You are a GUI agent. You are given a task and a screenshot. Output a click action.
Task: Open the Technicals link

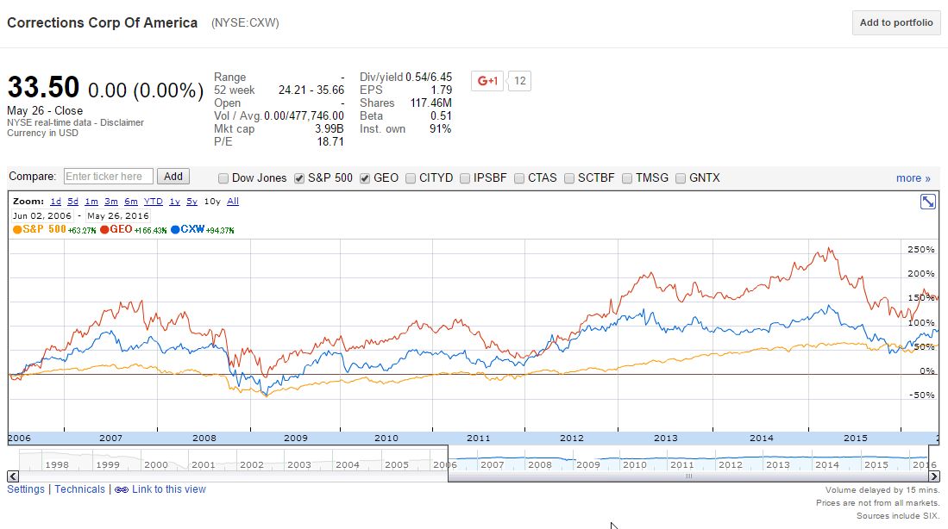tap(80, 489)
